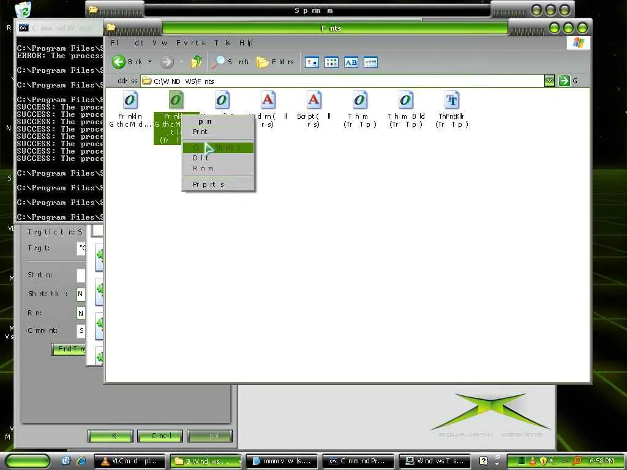Click the Fonts window title bar folder icon
The width and height of the screenshot is (627, 470).
click(x=111, y=28)
